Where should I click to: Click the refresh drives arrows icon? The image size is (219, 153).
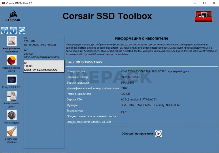click(22, 31)
